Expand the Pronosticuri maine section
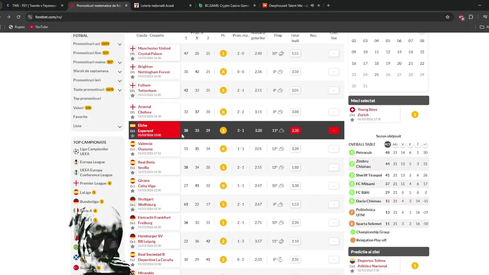This screenshot has width=489, height=275. tap(120, 63)
